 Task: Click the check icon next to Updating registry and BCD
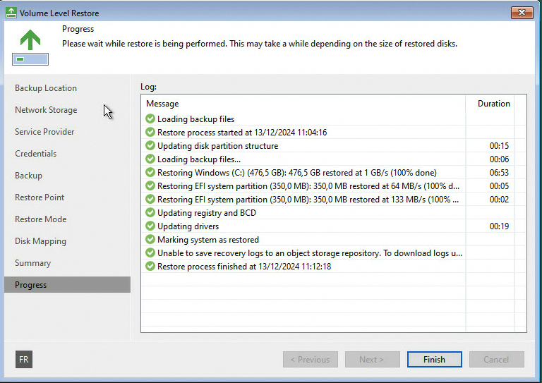[150, 213]
